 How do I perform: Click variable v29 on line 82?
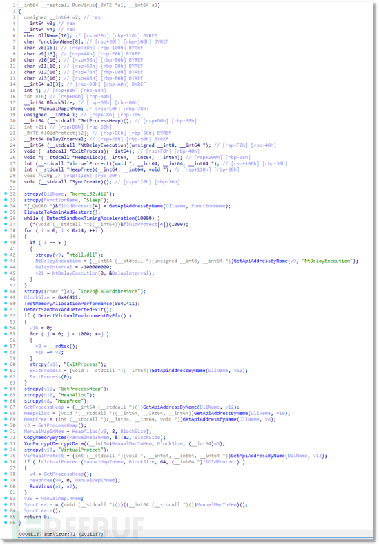pos(28,499)
